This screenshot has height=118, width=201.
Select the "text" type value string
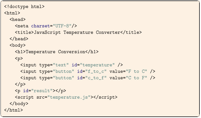point(61,65)
